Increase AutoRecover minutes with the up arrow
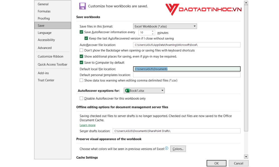Screen dimensions: 279x167 [x=153, y=31]
